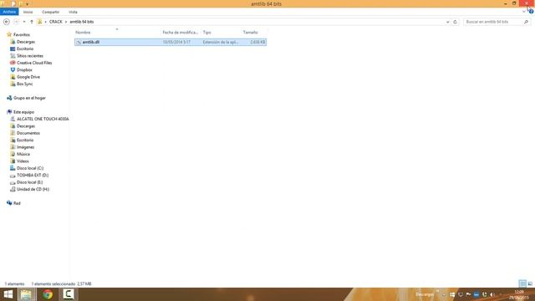535x301 pixels.
Task: Open the Archivo menu
Action: pyautogui.click(x=9, y=12)
